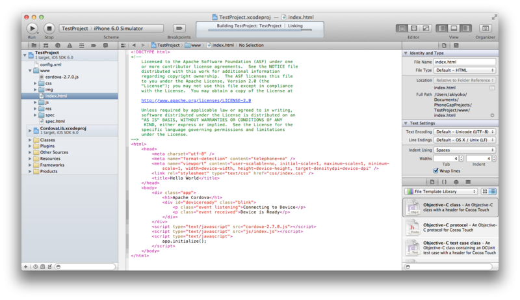Run the project with the Run button
This screenshot has height=300, width=520.
(32, 29)
